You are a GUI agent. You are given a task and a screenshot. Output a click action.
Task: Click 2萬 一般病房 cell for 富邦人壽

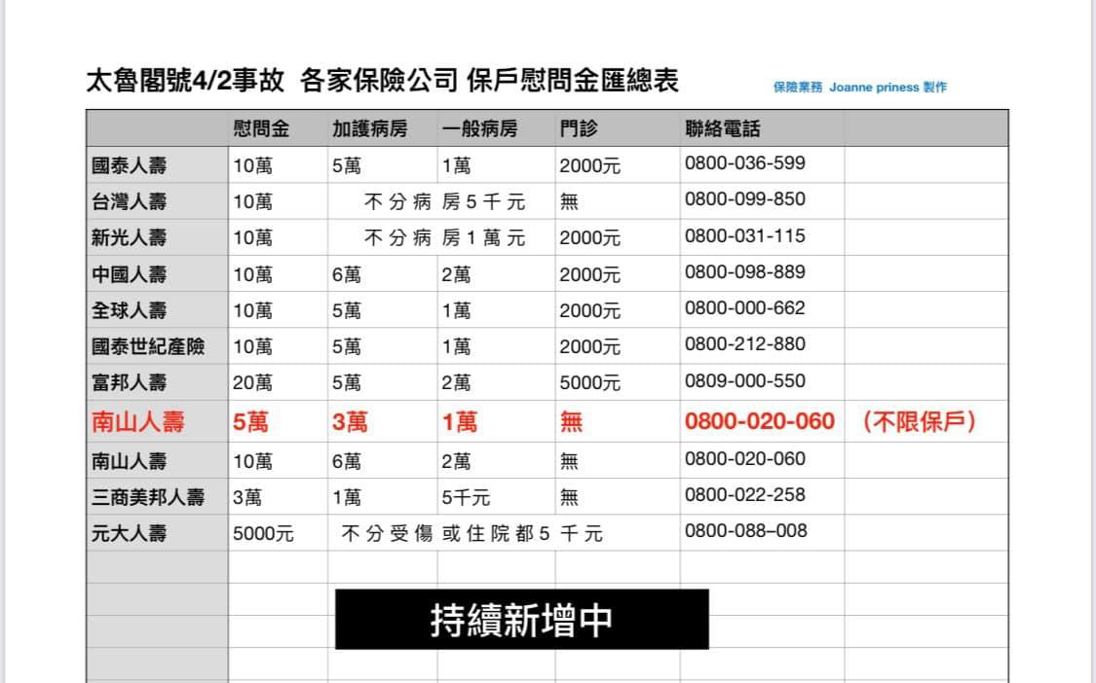(x=457, y=382)
